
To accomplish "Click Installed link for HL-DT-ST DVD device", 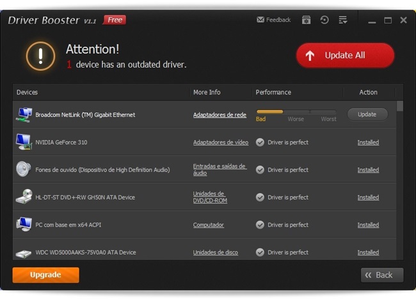I will [x=368, y=197].
